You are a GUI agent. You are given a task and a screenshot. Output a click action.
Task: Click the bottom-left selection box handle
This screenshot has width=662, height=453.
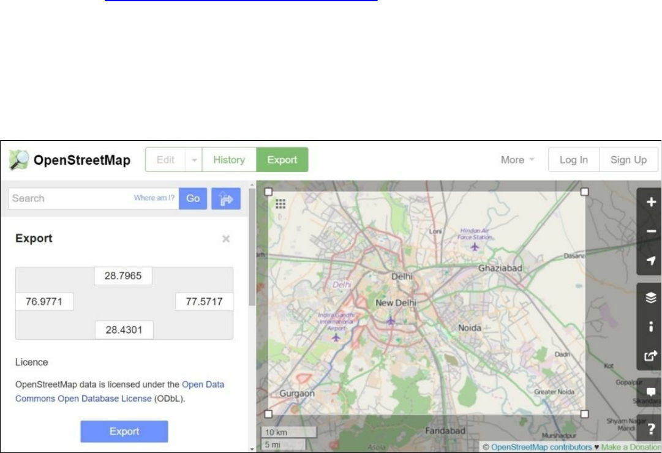(x=268, y=414)
